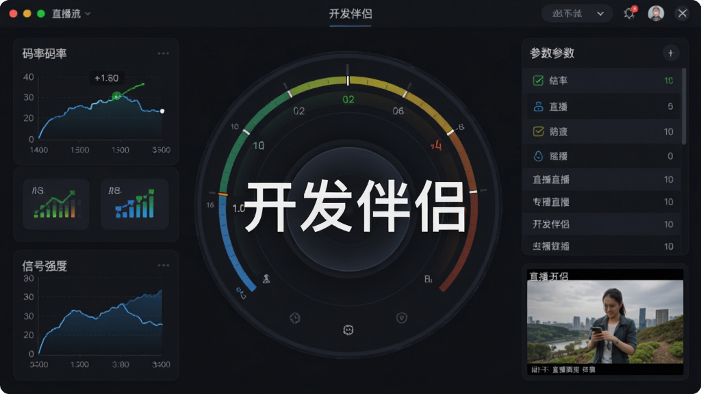The height and width of the screenshot is (394, 701).
Task: Click the 16 label left of the gauge
Action: tap(210, 205)
